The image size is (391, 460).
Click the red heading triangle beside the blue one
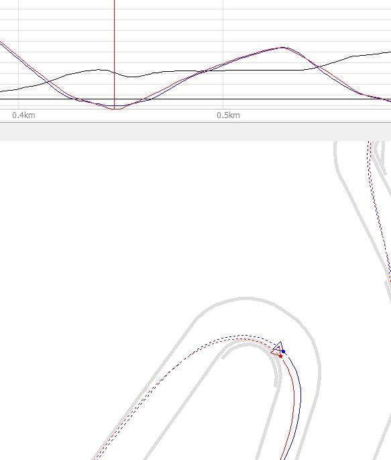click(x=276, y=351)
